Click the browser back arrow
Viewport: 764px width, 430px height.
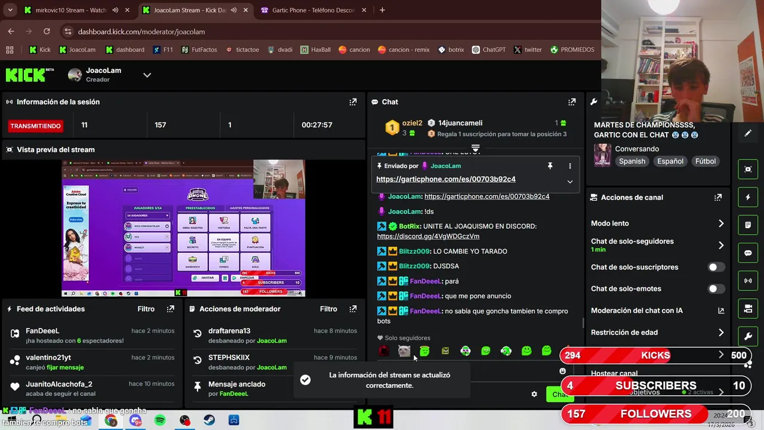click(11, 31)
